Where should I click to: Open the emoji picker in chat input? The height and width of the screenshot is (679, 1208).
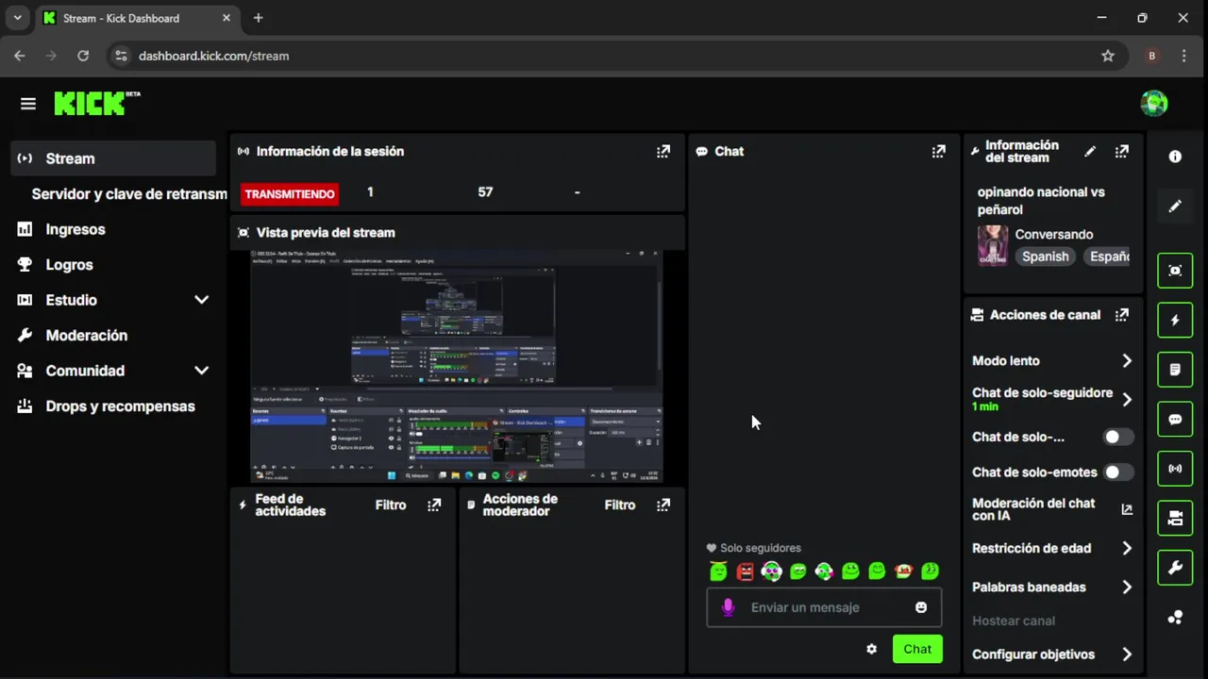(921, 607)
